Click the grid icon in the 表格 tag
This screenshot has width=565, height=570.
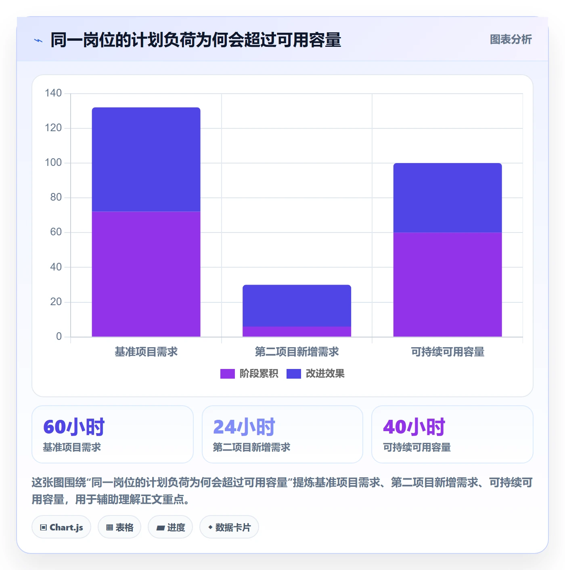(109, 528)
